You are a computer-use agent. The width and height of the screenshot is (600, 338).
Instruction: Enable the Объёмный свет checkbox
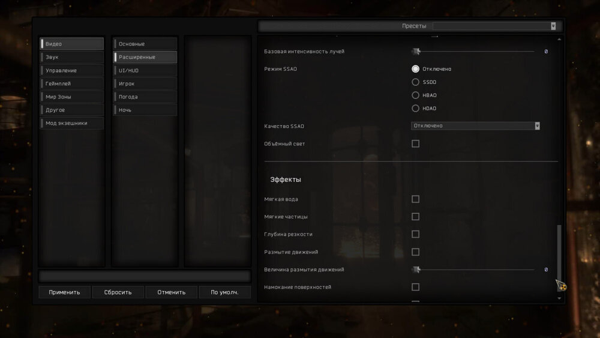coord(415,143)
